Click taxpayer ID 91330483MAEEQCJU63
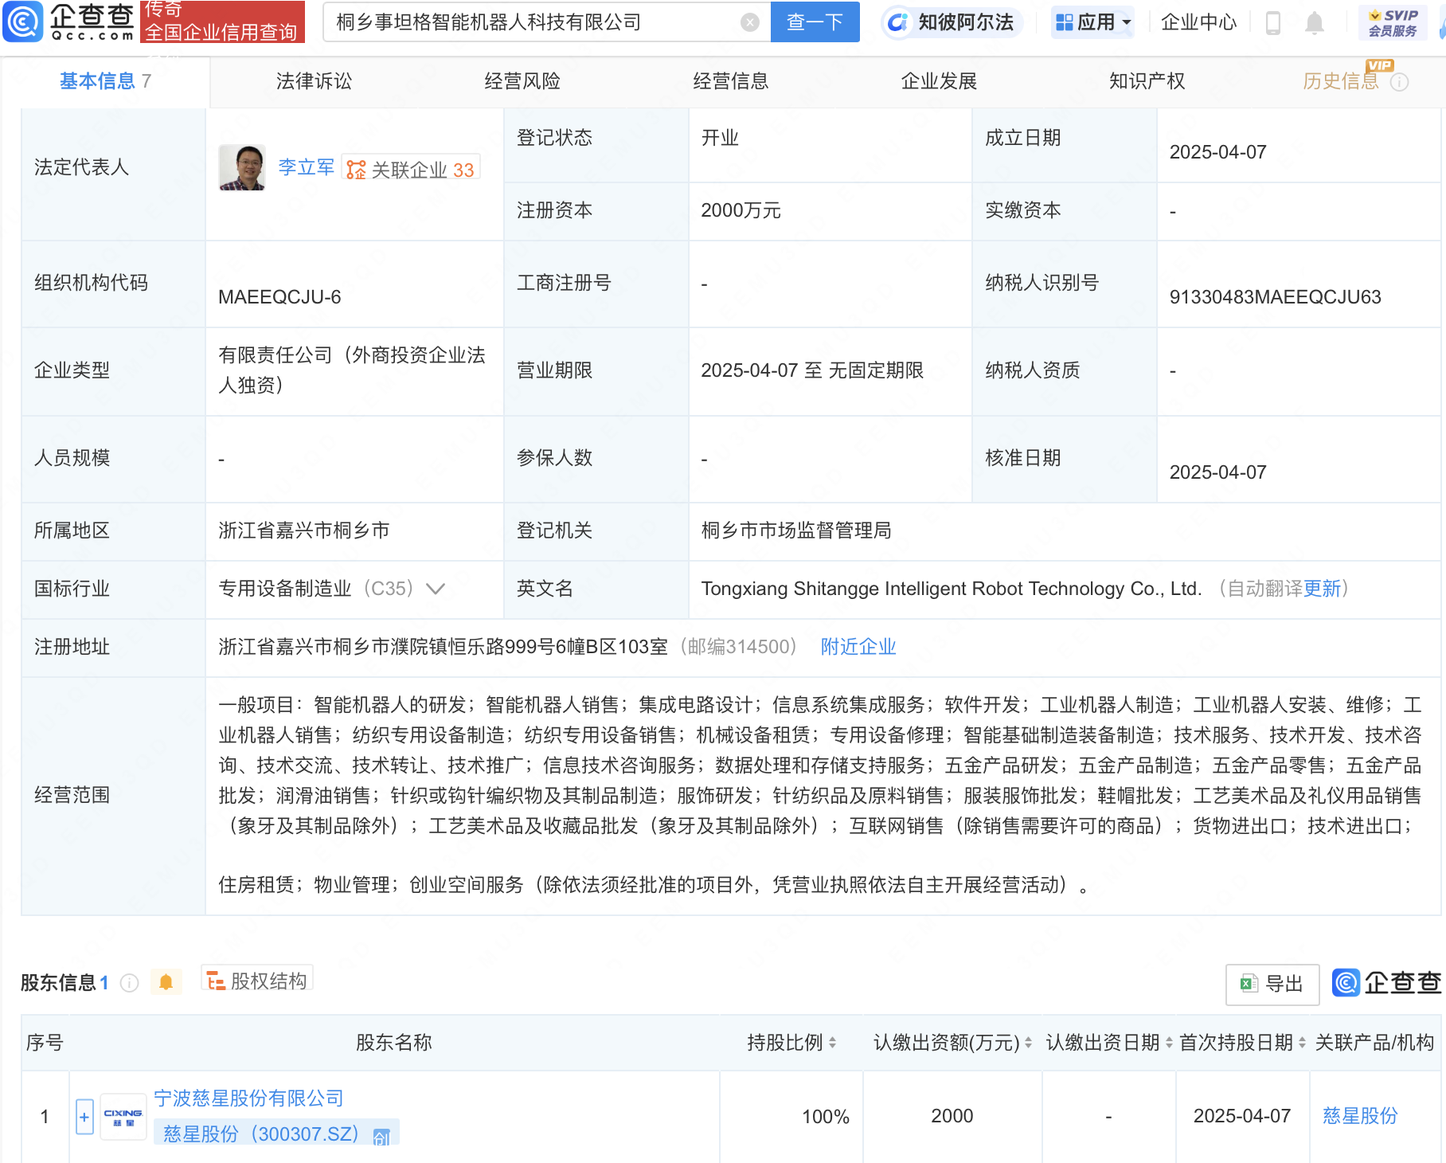1446x1163 pixels. tap(1275, 297)
